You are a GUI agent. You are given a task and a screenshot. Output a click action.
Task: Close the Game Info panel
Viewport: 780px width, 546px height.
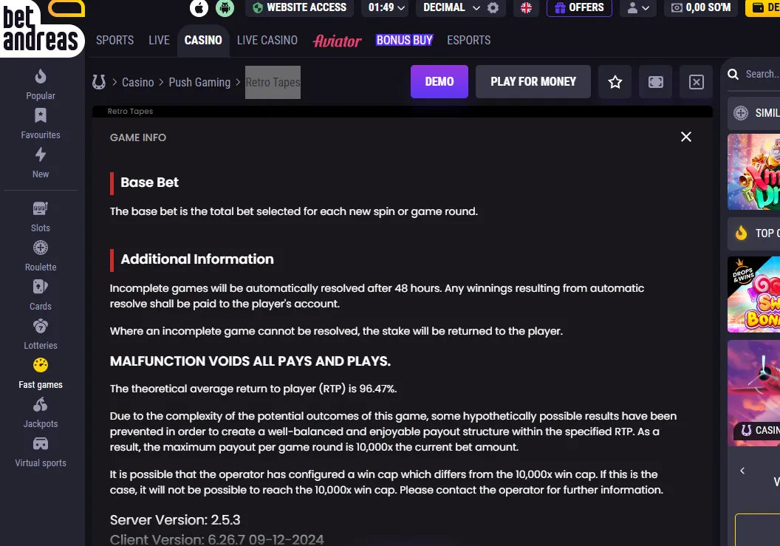[686, 137]
